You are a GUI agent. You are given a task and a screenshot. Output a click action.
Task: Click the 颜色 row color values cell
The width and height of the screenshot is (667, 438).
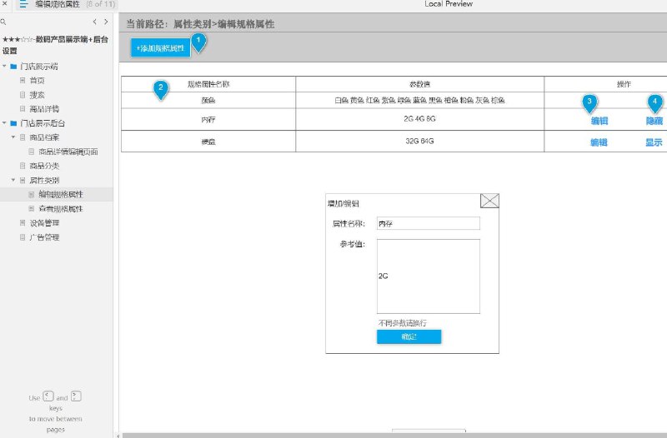(x=420, y=100)
